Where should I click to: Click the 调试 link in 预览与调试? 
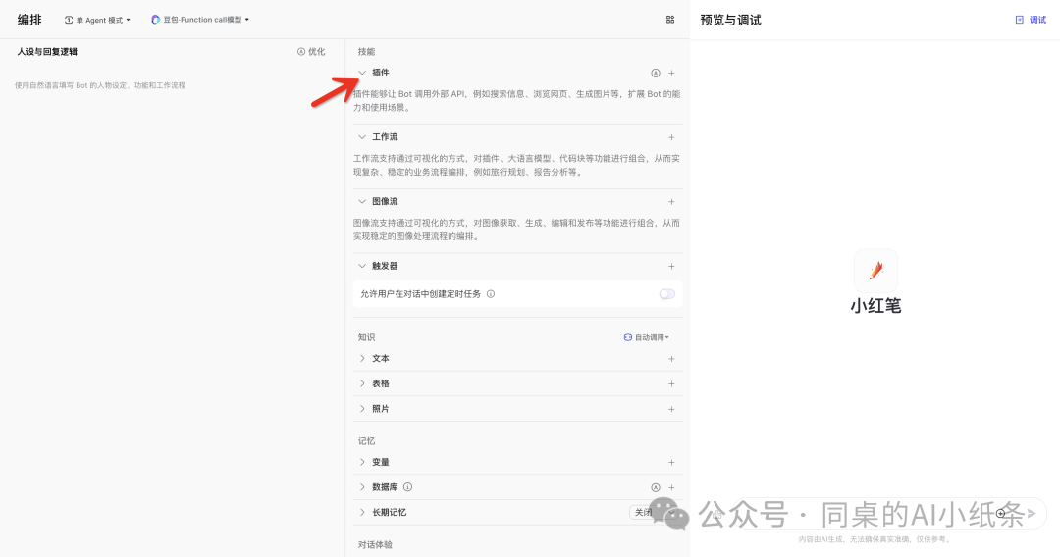tap(1031, 20)
